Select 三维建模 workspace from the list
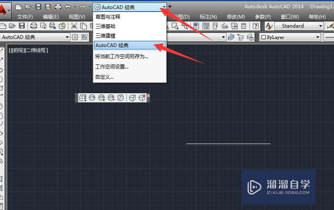The image size is (334, 210). pyautogui.click(x=129, y=35)
